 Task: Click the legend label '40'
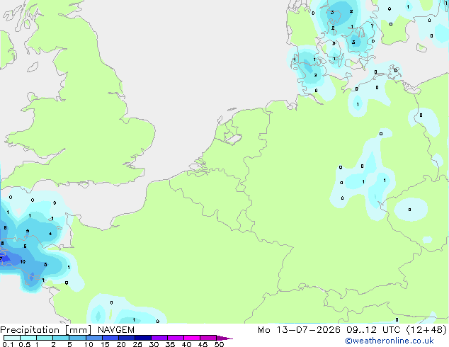point(187,344)
